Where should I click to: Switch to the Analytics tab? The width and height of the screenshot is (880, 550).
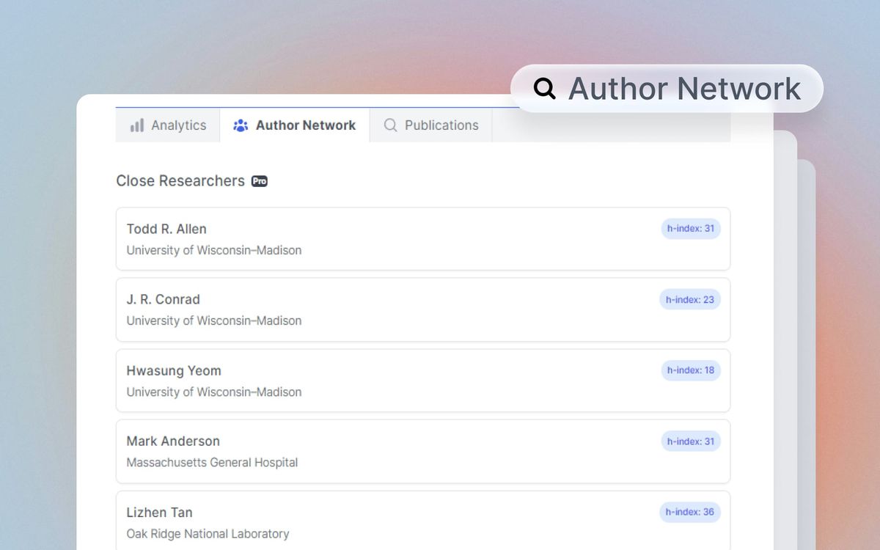click(167, 125)
